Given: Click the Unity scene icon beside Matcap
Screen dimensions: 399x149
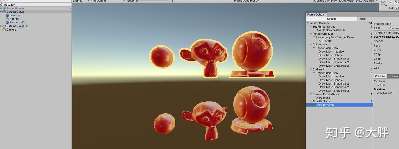Looking at the screenshot, I should tap(1, 5).
